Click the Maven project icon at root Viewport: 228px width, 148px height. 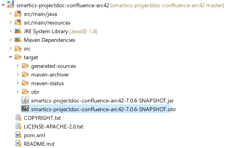tap(11, 5)
